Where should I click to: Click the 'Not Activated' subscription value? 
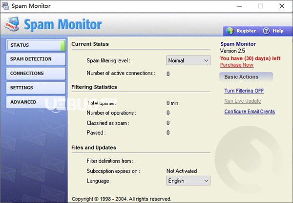[182, 171]
